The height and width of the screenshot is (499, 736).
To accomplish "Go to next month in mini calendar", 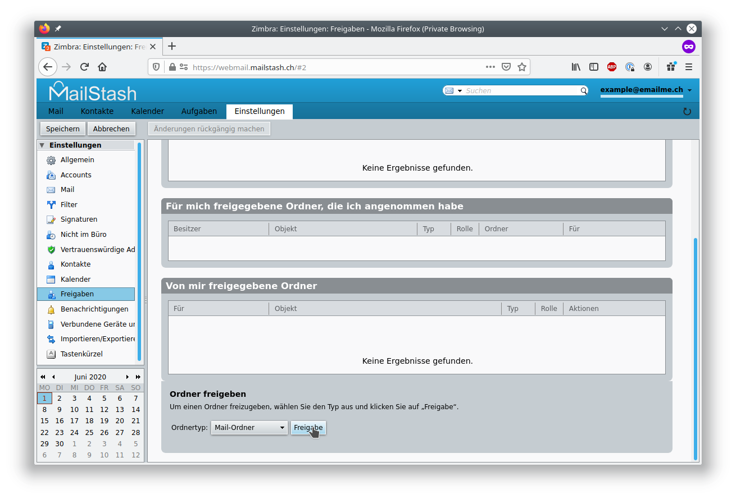I will click(x=128, y=377).
